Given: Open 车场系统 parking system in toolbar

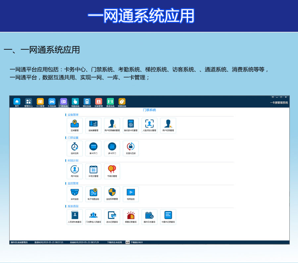Looking at the screenshot, I should (x=52, y=102).
